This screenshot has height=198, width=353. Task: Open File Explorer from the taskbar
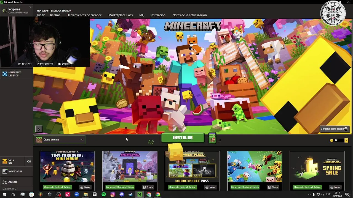point(85,194)
